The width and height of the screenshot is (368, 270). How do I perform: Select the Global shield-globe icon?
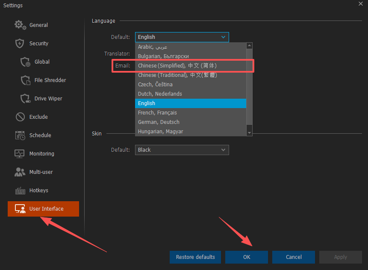[26, 62]
